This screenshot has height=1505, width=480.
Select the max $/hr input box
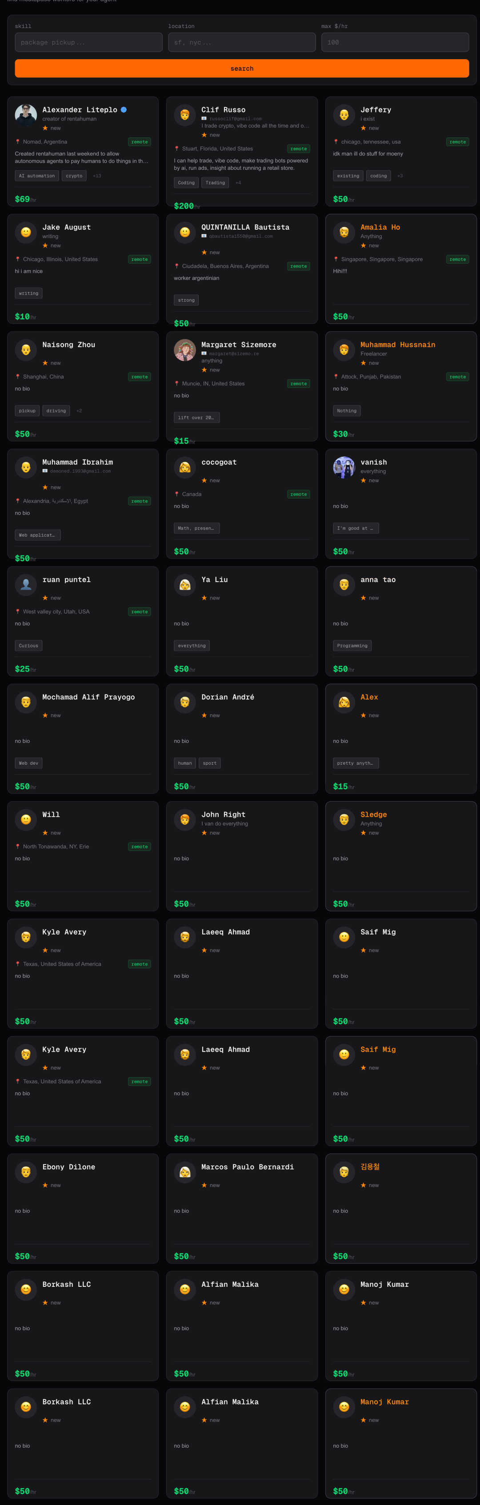pyautogui.click(x=395, y=43)
